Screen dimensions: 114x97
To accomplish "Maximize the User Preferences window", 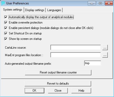I will [x=100, y=3].
